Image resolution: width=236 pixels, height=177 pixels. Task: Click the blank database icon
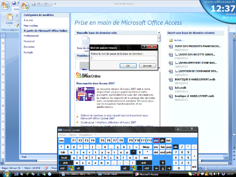[x=86, y=41]
